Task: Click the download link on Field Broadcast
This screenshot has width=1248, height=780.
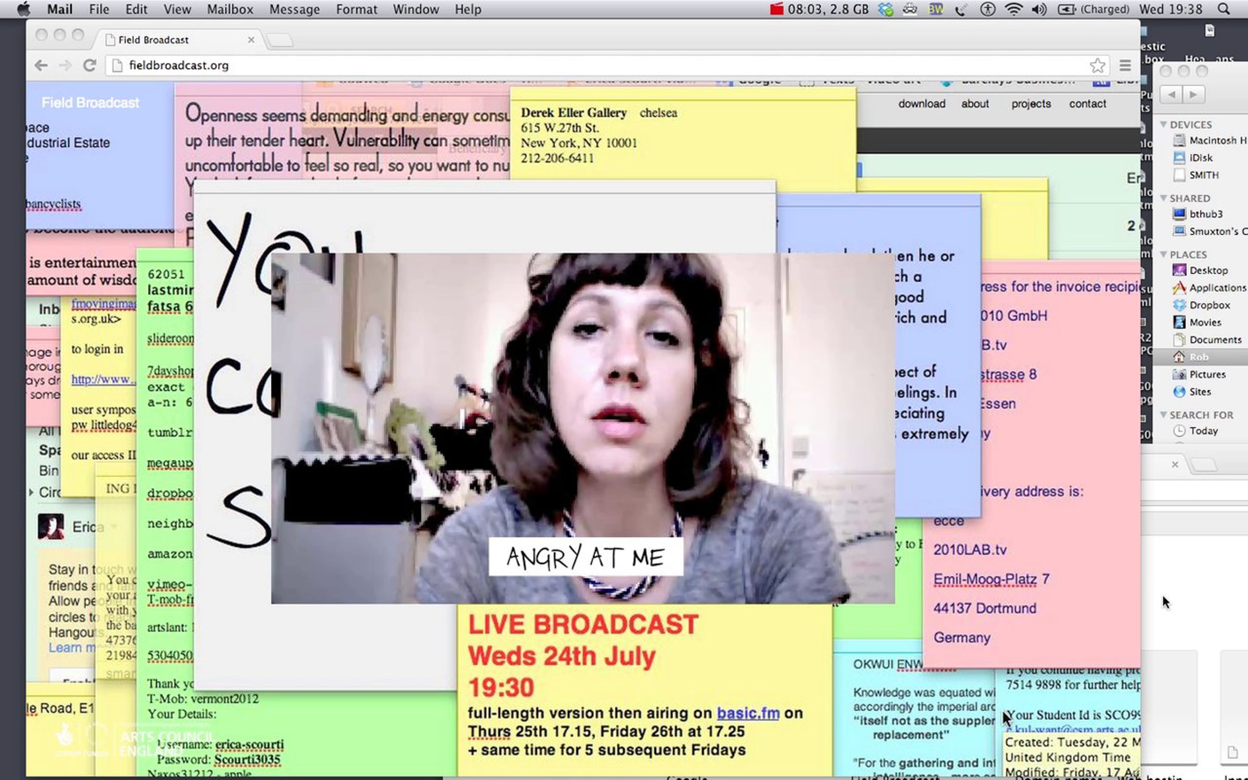Action: click(922, 103)
